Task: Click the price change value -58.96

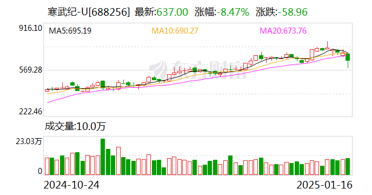Action: (293, 12)
